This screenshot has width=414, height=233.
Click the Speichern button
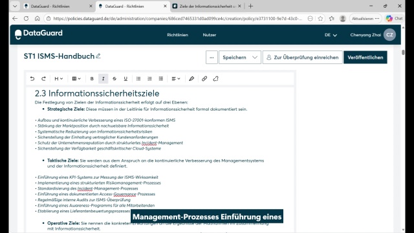[x=234, y=58]
